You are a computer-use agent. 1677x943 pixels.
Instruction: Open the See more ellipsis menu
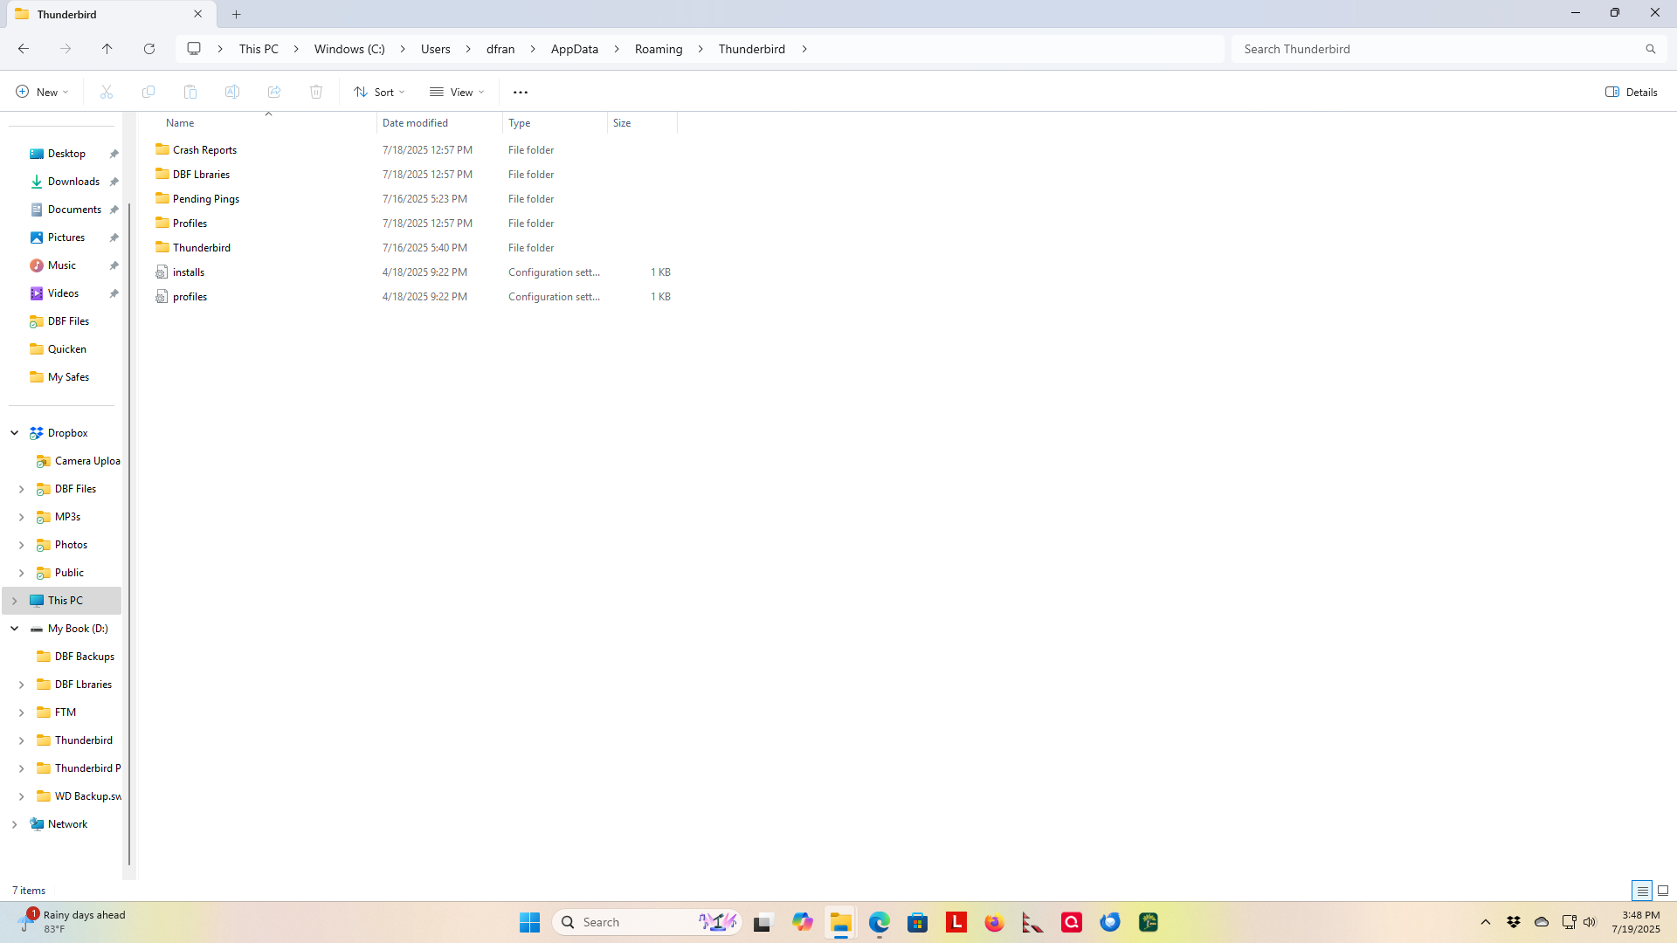521,92
